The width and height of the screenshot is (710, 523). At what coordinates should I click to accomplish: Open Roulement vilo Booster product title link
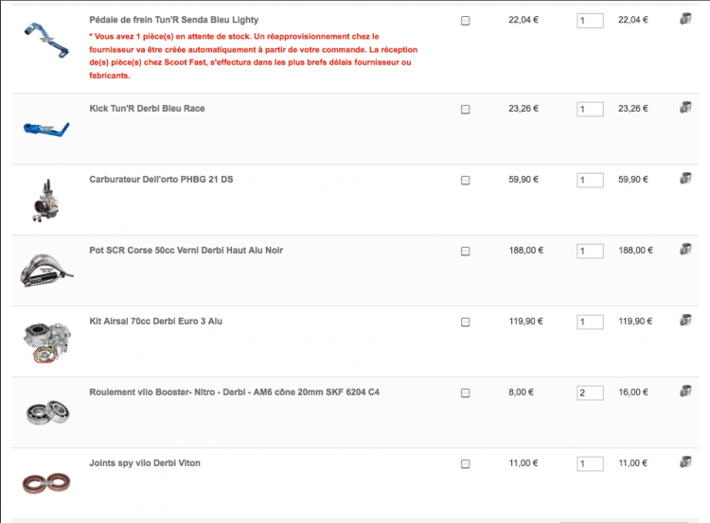[x=234, y=392]
